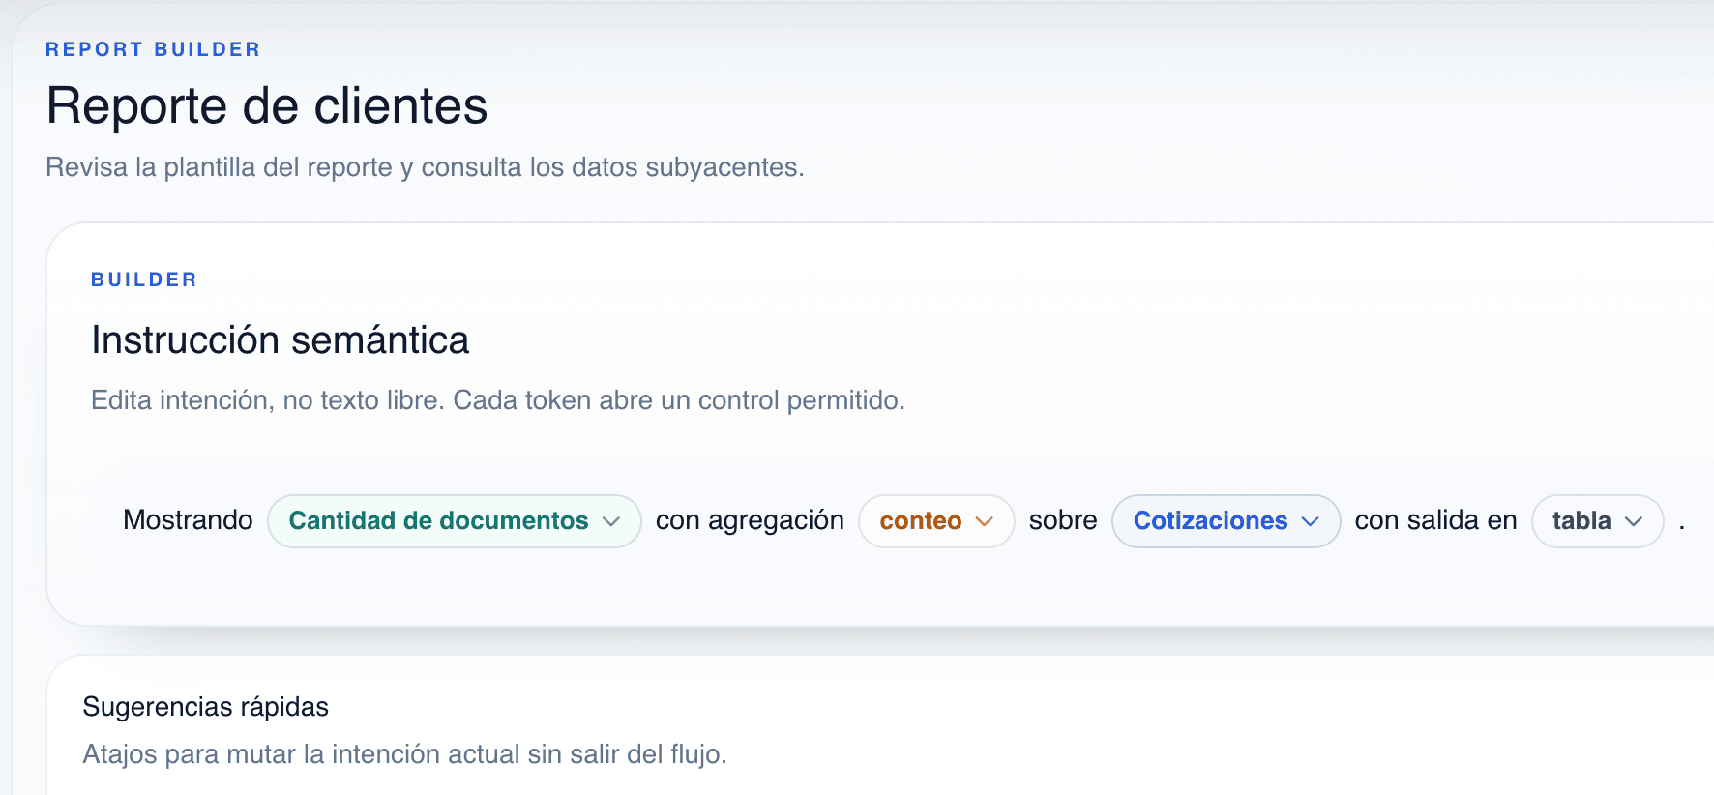The height and width of the screenshot is (795, 1714).
Task: Click the chevron next to Cantidad de documentos
Action: pos(616,521)
